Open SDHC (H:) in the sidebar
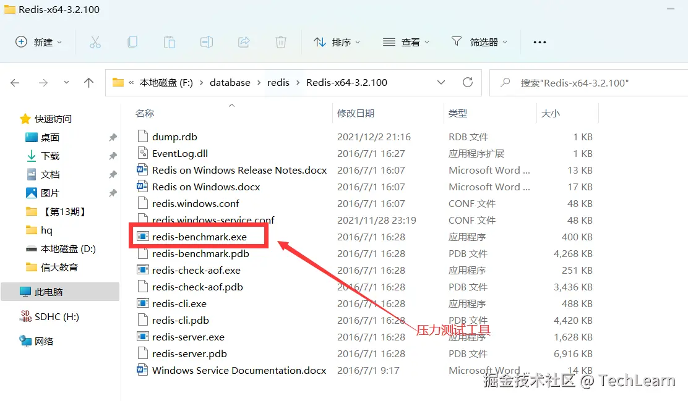The height and width of the screenshot is (401, 688). (49, 316)
